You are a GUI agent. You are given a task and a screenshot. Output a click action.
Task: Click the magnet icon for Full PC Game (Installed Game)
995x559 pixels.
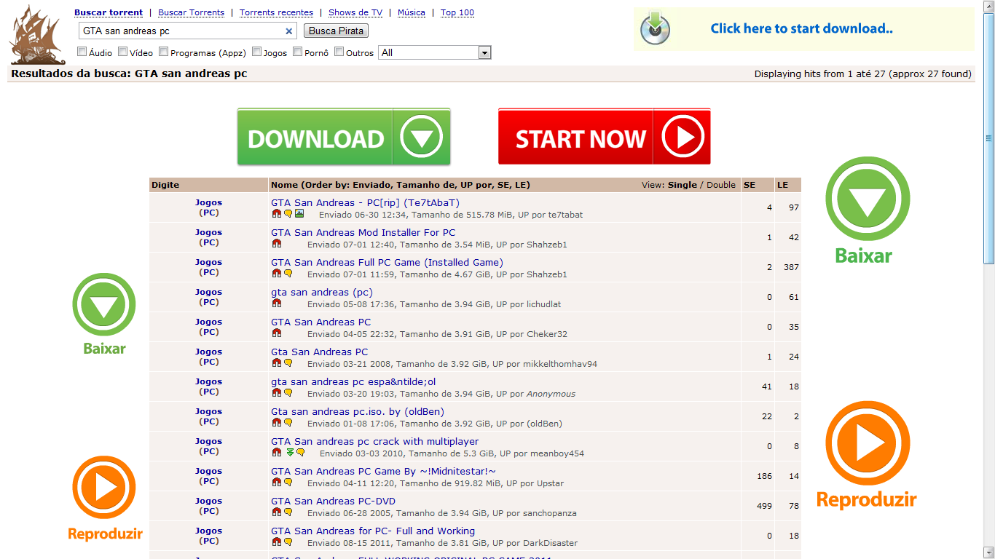pos(276,274)
